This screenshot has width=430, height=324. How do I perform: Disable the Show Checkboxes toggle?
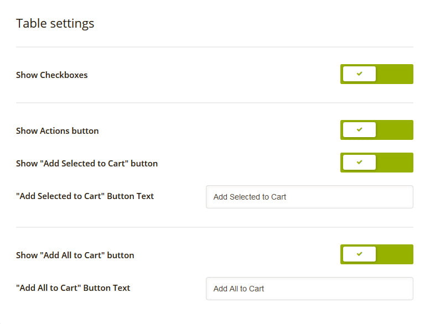(x=376, y=74)
